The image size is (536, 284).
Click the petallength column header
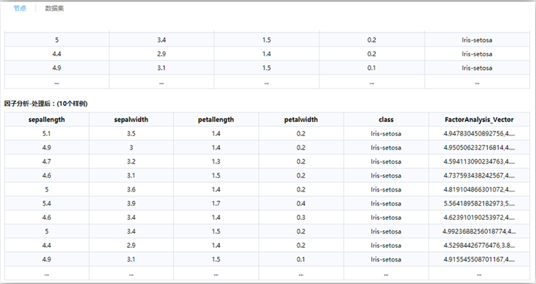click(216, 120)
